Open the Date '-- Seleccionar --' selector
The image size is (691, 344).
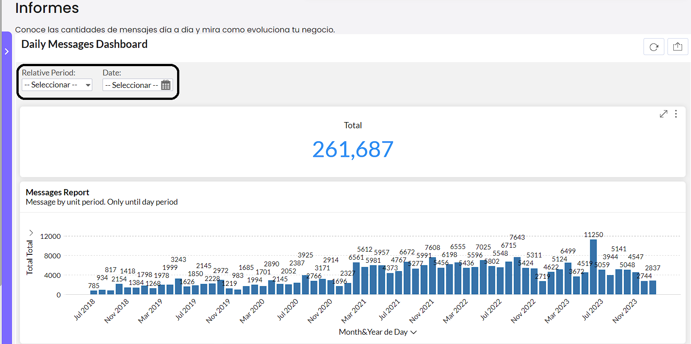click(x=131, y=85)
